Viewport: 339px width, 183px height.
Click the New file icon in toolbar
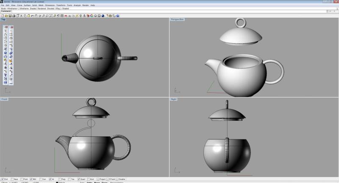[x=2, y=16]
